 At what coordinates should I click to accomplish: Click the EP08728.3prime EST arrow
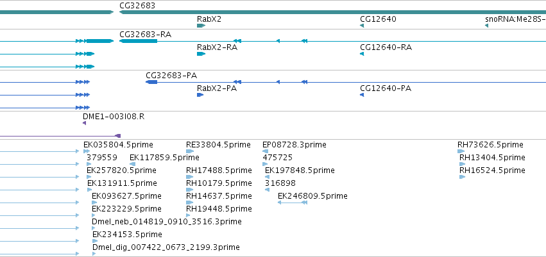[x=266, y=151]
